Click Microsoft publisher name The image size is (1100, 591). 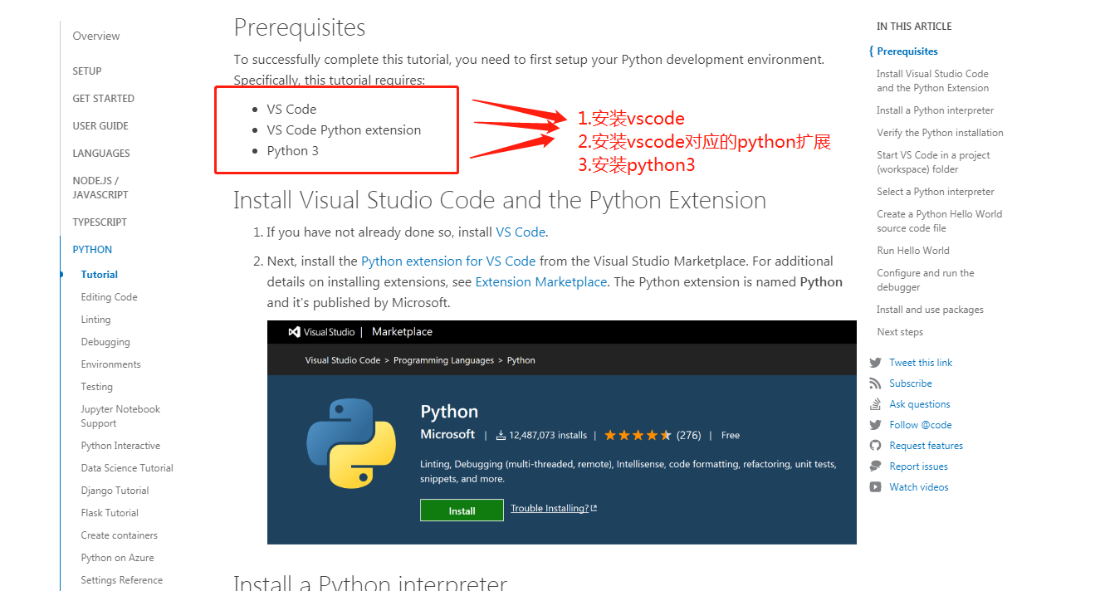447,434
